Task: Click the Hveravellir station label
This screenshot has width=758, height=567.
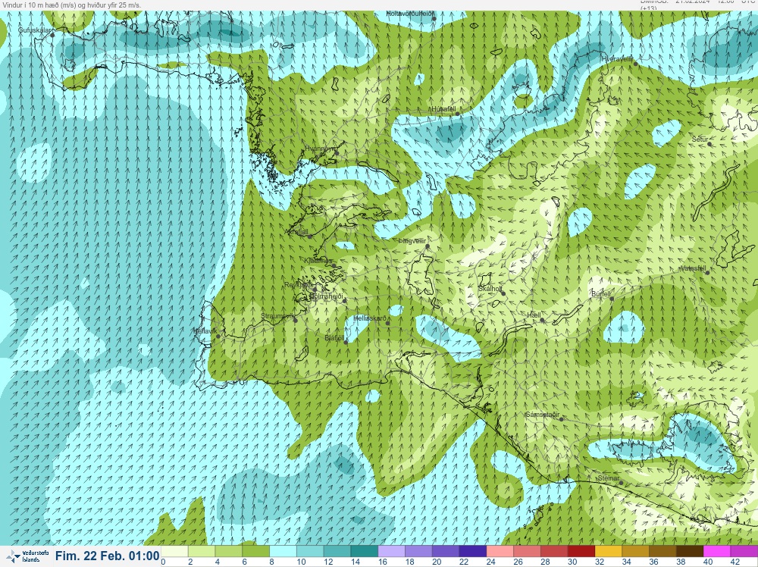Action: tap(617, 59)
